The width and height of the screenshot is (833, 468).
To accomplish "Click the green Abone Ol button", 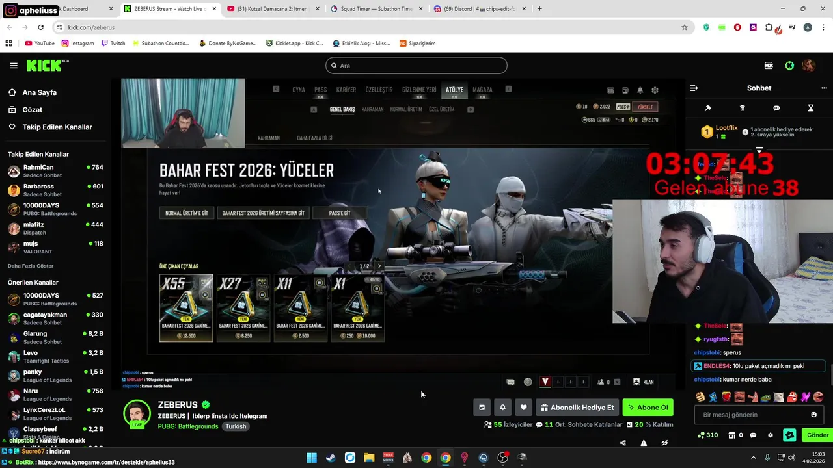I will click(648, 408).
